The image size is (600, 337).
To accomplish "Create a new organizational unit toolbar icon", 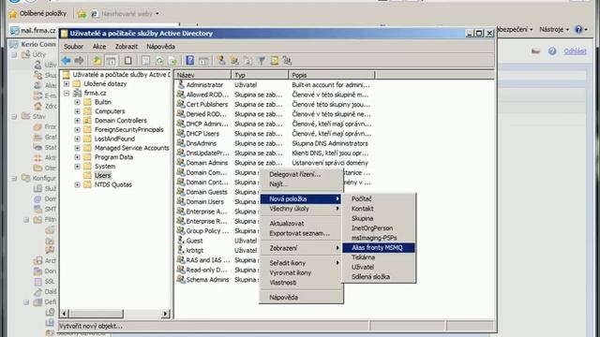I will (247, 60).
